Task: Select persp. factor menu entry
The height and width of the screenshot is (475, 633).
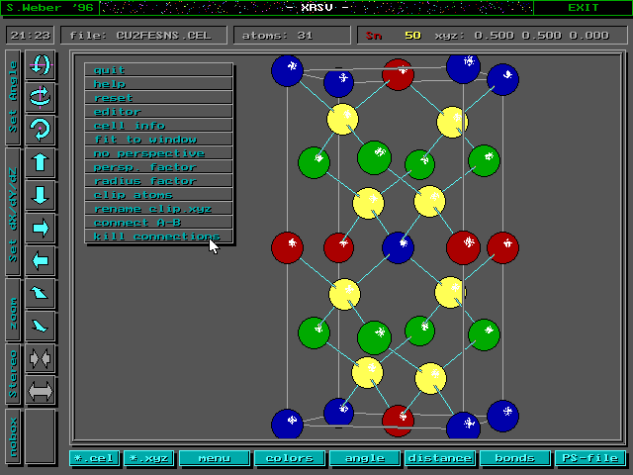Action: click(158, 167)
